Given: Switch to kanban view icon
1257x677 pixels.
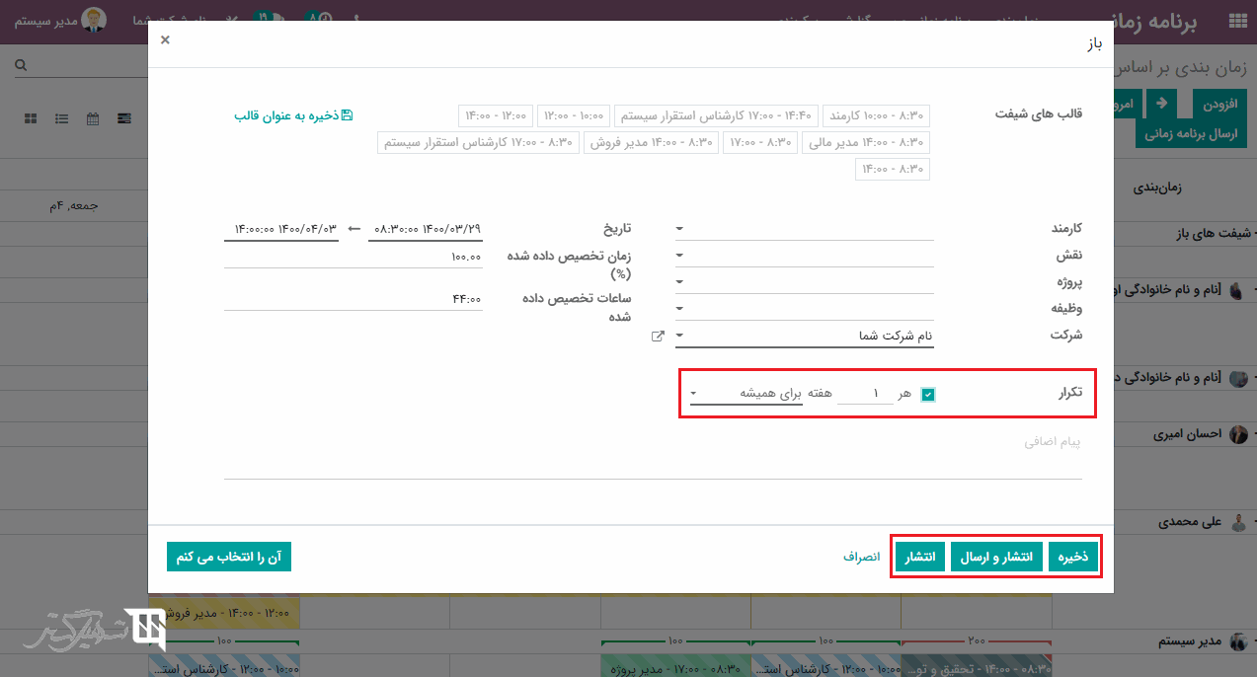Looking at the screenshot, I should 31,118.
